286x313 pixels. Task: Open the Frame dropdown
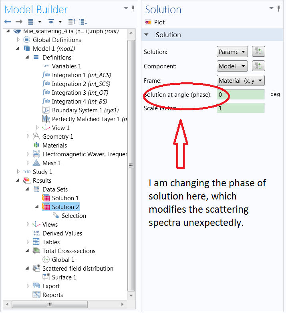(x=240, y=80)
